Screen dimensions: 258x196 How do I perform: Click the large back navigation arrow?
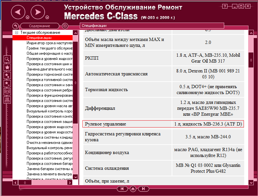click(x=18, y=12)
